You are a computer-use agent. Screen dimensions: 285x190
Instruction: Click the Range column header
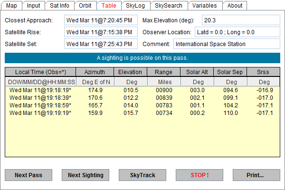(x=163, y=72)
